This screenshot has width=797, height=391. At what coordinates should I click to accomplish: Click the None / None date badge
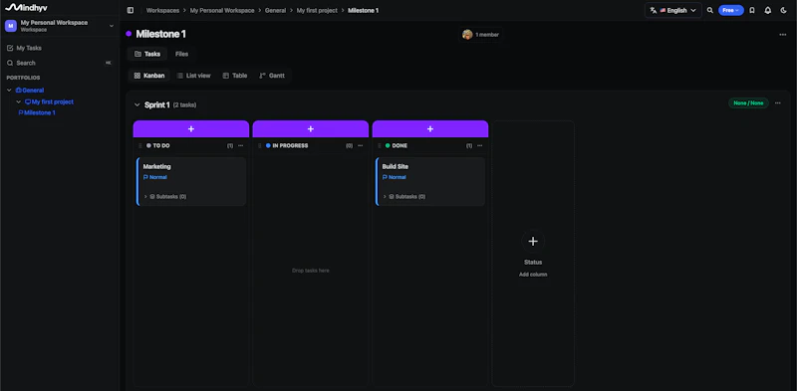pyautogui.click(x=748, y=103)
